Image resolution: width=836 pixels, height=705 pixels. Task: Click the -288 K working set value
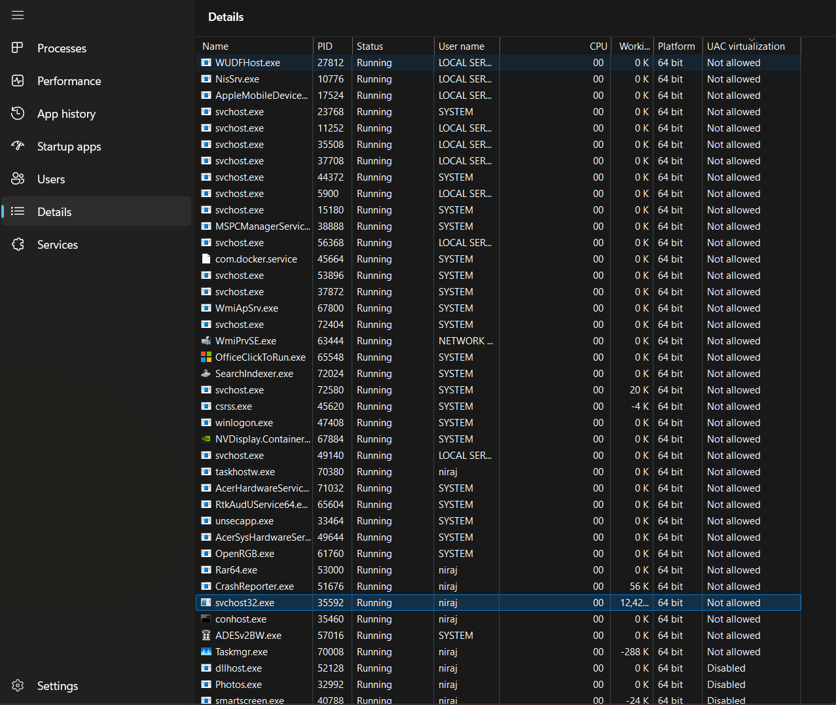pos(635,652)
